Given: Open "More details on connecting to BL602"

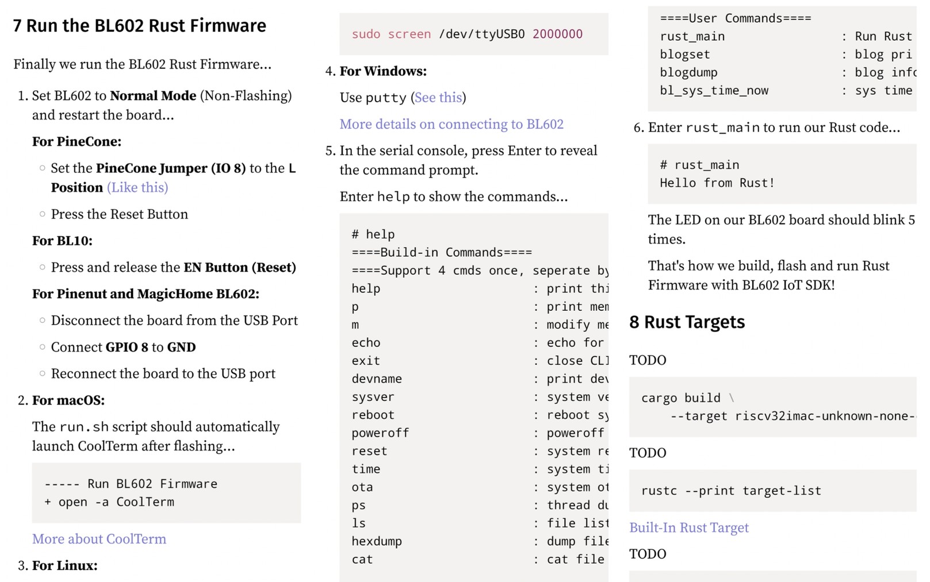Looking at the screenshot, I should (x=451, y=124).
